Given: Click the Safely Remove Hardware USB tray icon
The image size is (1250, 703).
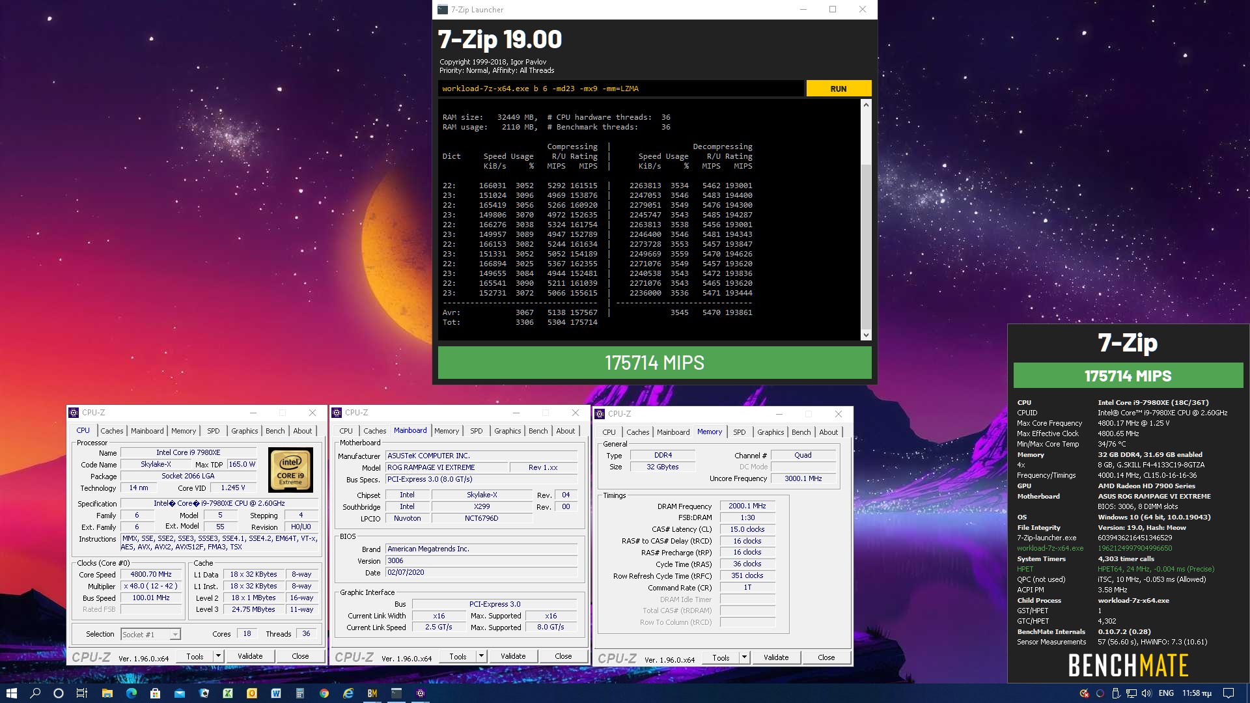Looking at the screenshot, I should (1115, 693).
